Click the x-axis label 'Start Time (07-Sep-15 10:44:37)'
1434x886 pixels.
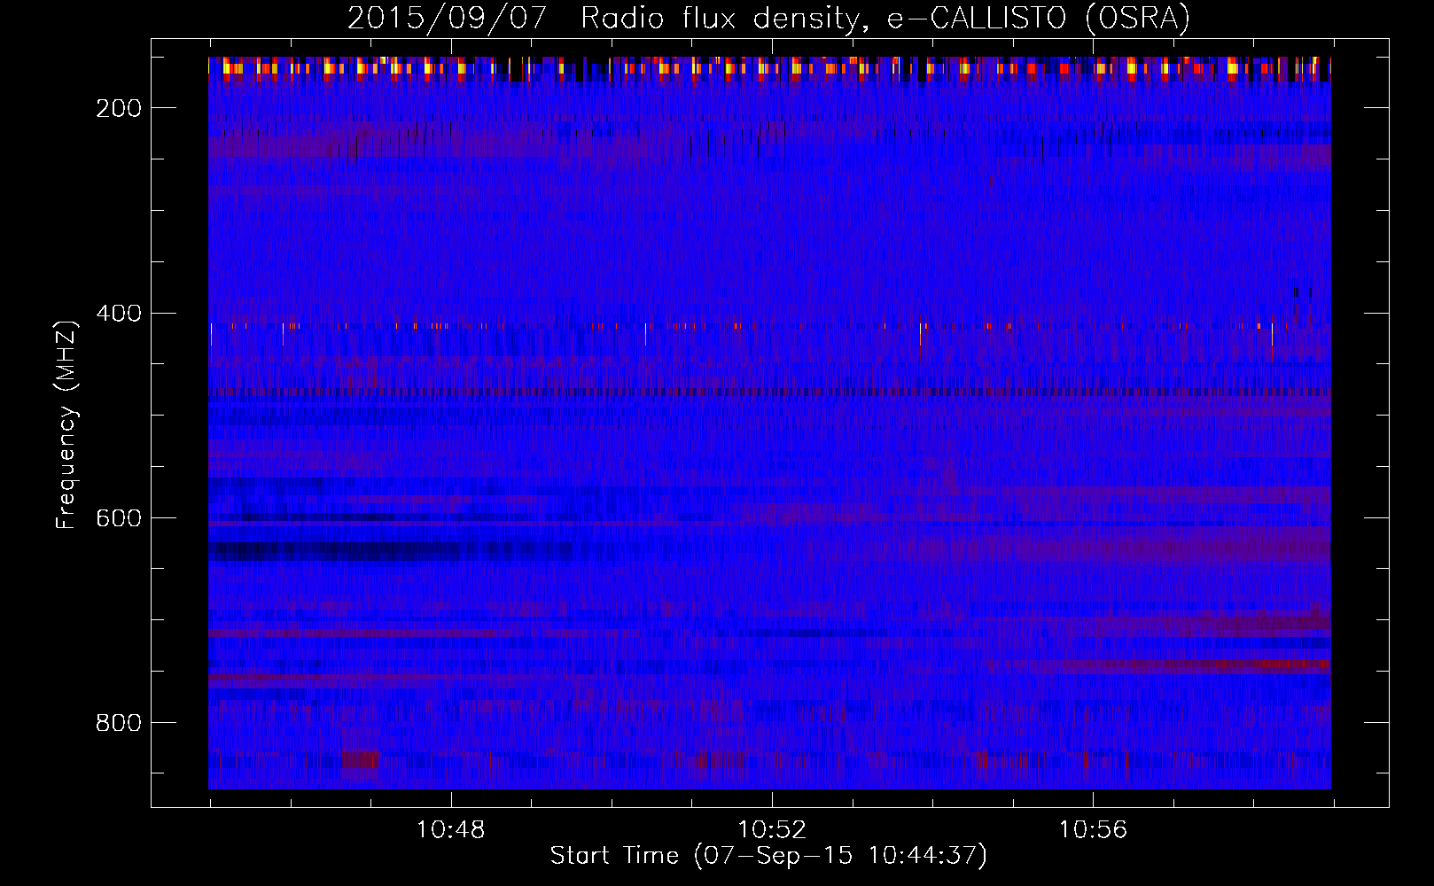click(768, 856)
